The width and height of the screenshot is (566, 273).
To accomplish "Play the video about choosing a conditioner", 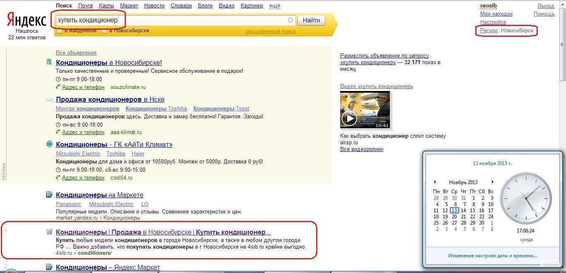I will 349,119.
